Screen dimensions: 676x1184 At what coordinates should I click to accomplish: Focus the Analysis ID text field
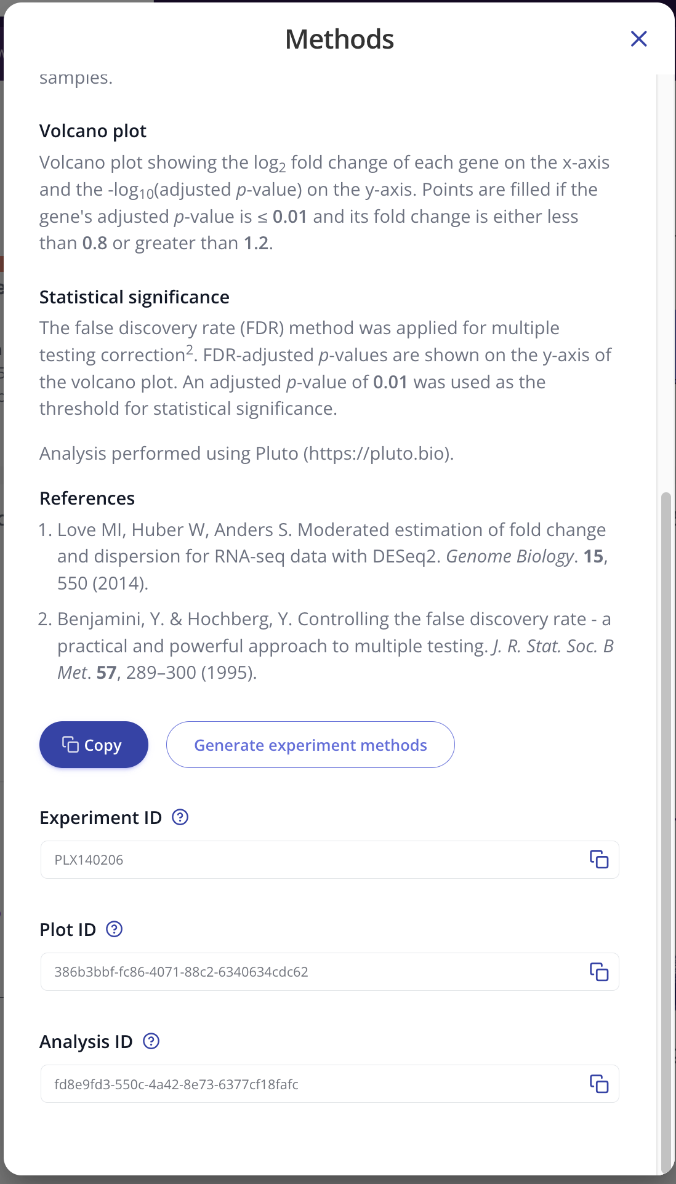tap(308, 1084)
